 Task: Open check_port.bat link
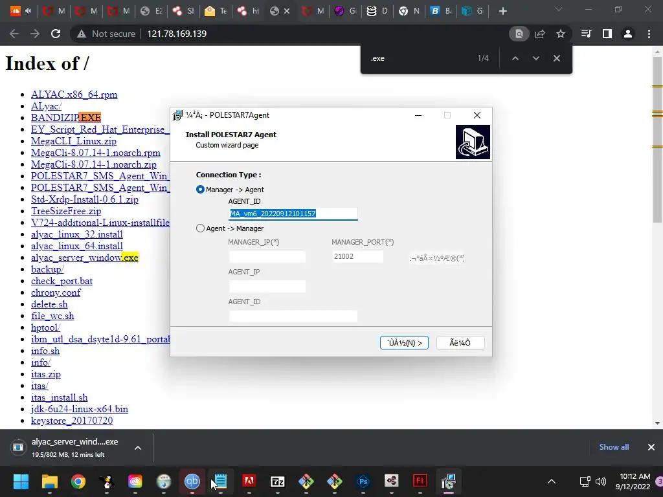[x=62, y=281]
